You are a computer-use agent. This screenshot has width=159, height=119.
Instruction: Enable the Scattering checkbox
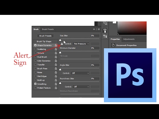point(35,49)
